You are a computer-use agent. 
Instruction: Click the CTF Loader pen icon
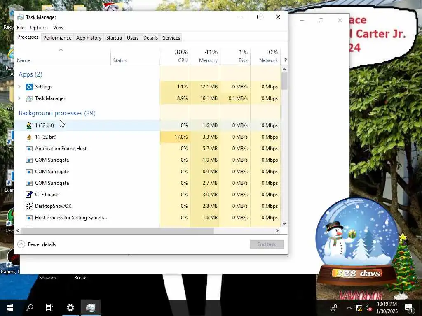coord(29,195)
